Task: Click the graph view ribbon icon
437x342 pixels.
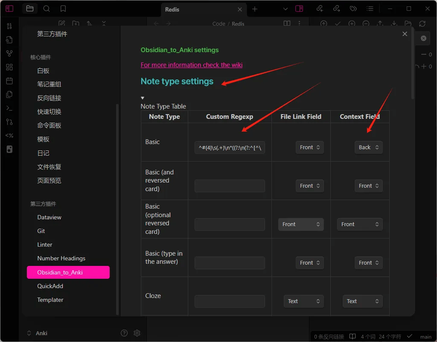Action: (9, 53)
